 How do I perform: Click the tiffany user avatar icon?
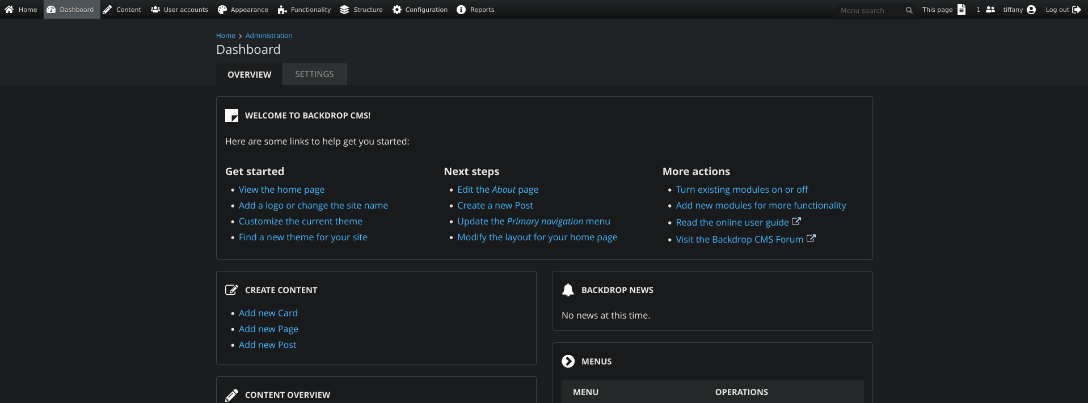coord(1031,10)
